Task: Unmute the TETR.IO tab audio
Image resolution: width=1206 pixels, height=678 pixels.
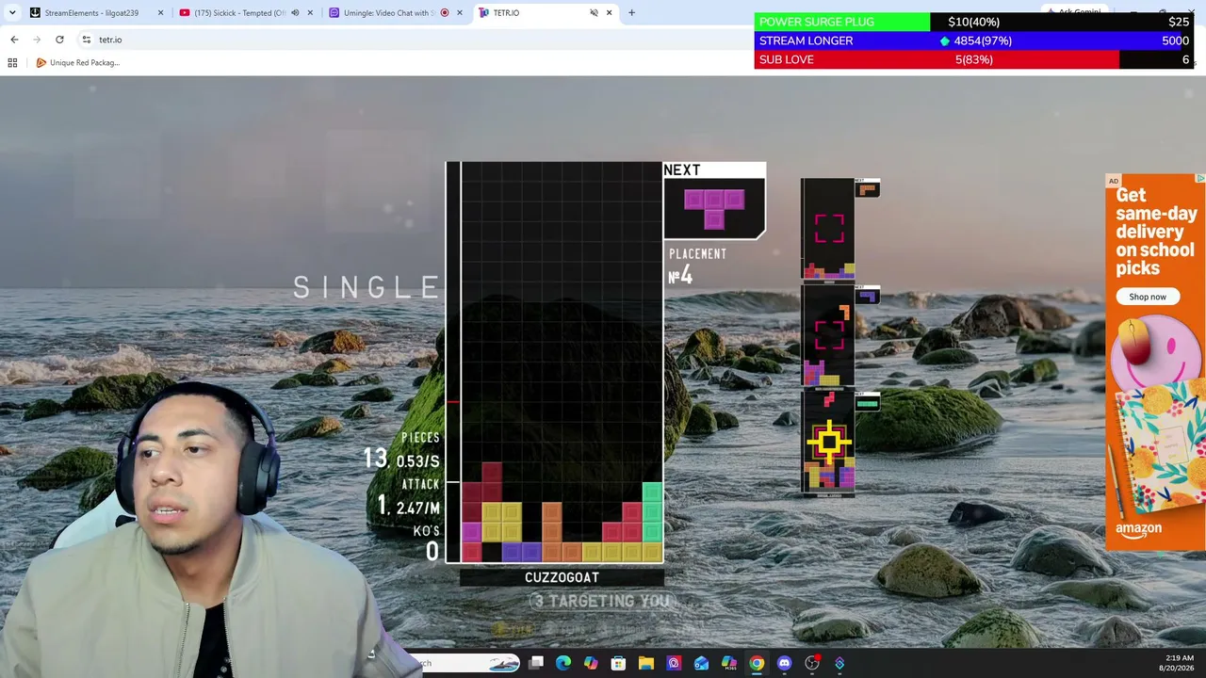Action: pos(594,12)
